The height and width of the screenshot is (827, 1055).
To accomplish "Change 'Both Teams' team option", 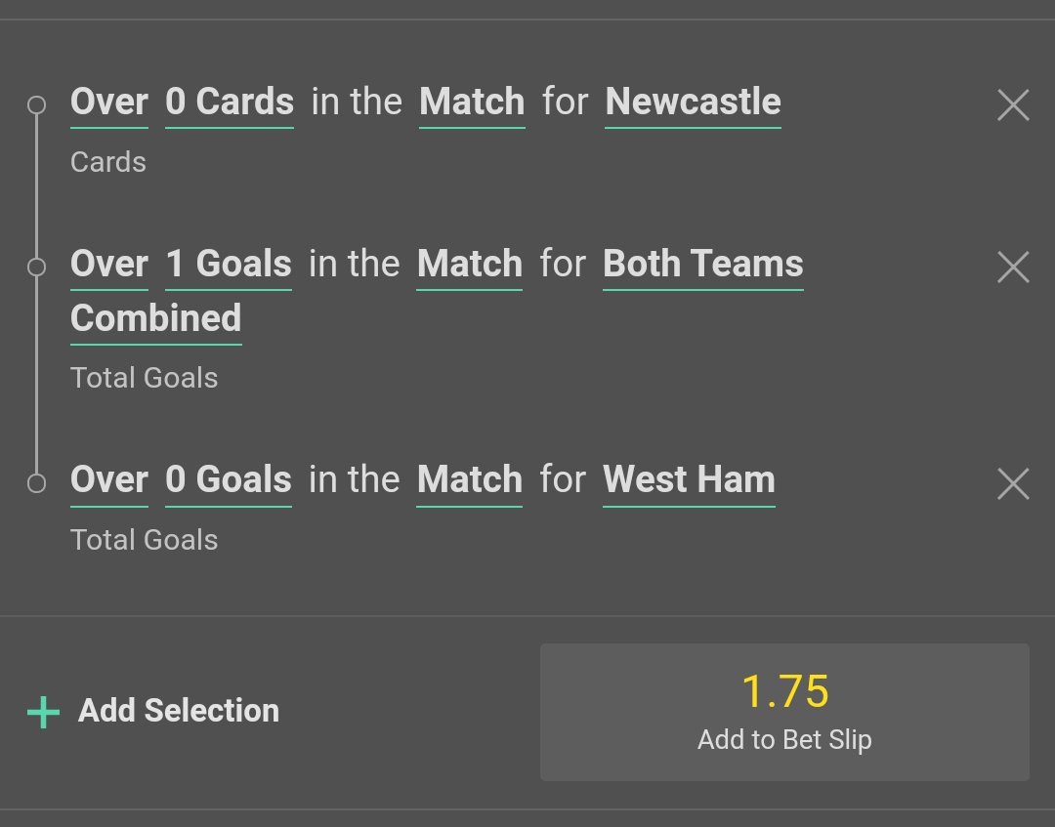I will (x=703, y=265).
